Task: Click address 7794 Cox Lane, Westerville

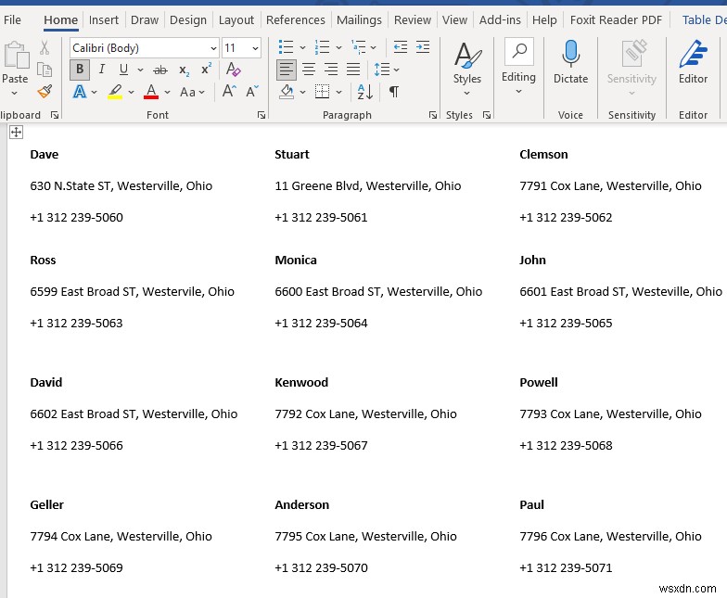Action: [106, 536]
